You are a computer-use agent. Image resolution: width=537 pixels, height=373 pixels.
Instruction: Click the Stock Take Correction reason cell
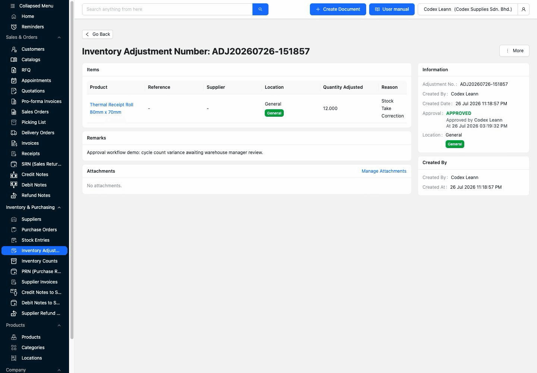(x=392, y=109)
